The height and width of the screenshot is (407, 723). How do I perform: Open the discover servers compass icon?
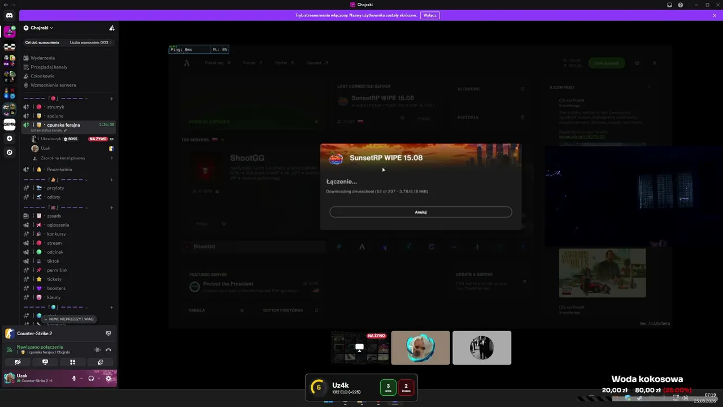coord(9,152)
